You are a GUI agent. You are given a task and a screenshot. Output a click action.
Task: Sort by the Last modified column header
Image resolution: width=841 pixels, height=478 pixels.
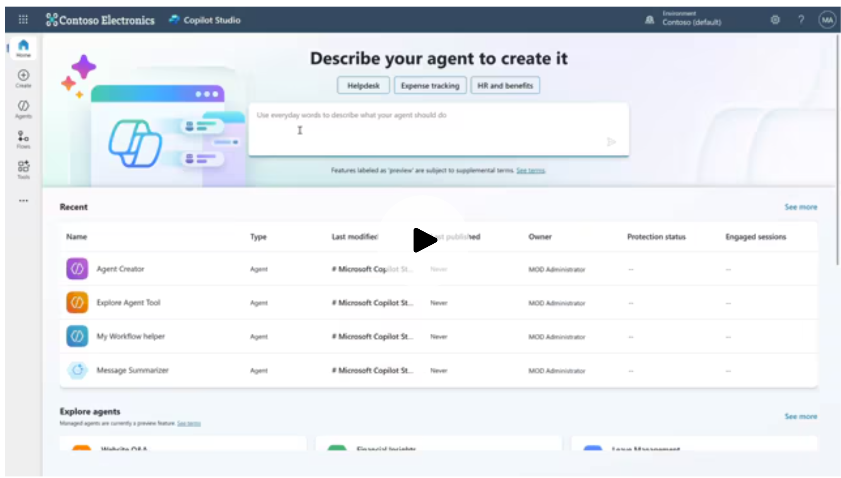(x=355, y=237)
